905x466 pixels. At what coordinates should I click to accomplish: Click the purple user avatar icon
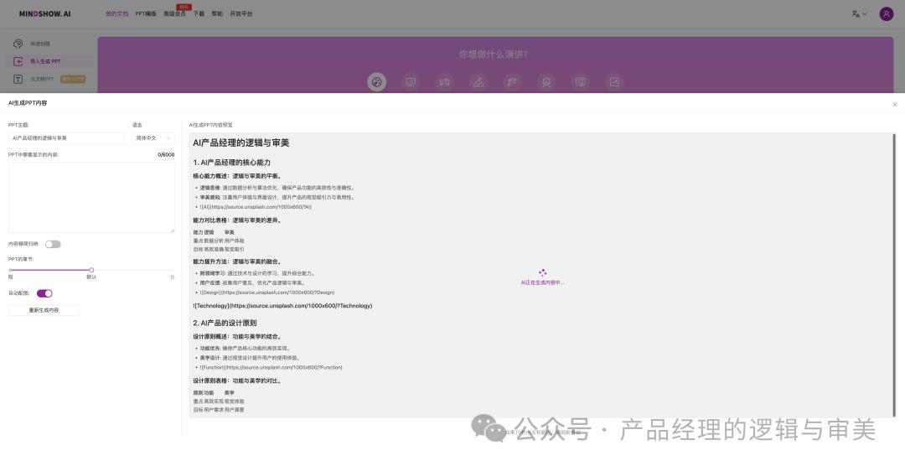tap(886, 14)
